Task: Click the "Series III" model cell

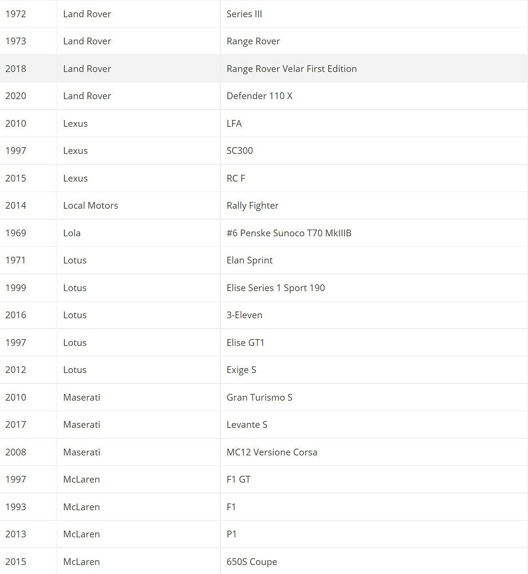Action: pyautogui.click(x=244, y=14)
